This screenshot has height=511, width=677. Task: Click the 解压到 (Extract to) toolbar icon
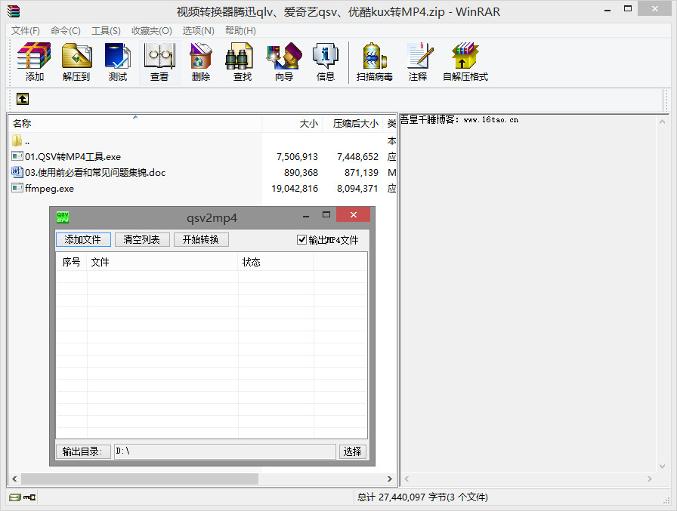click(x=76, y=62)
